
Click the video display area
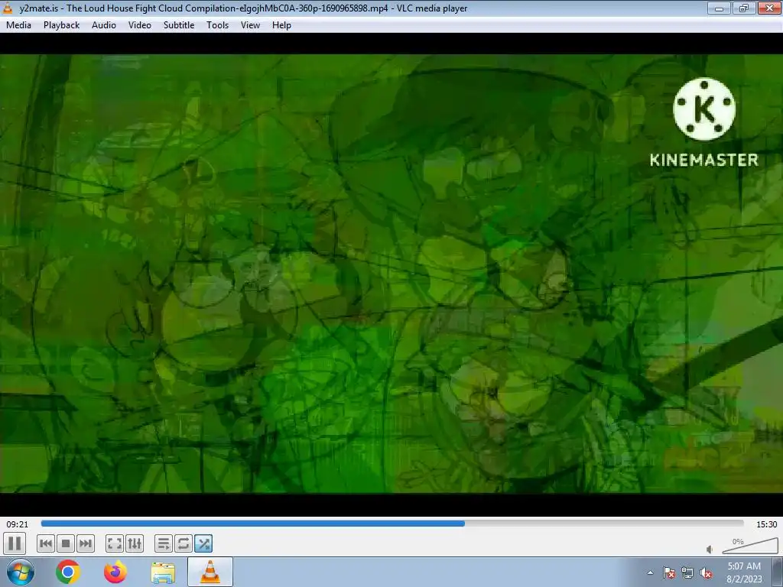[391, 274]
